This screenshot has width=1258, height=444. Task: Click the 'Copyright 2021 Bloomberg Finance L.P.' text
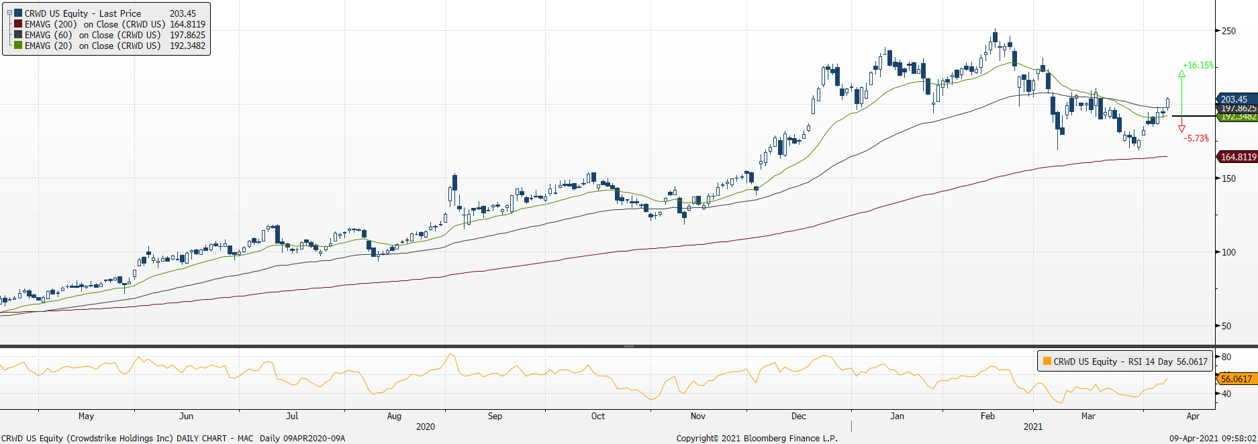pyautogui.click(x=757, y=438)
